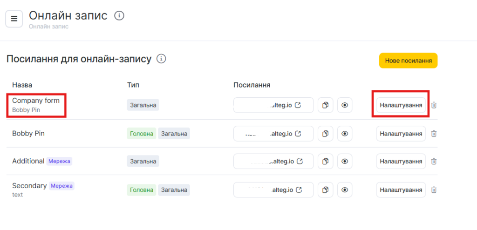Preview Secondary link with eye icon
This screenshot has height=230, width=477.
(x=345, y=190)
